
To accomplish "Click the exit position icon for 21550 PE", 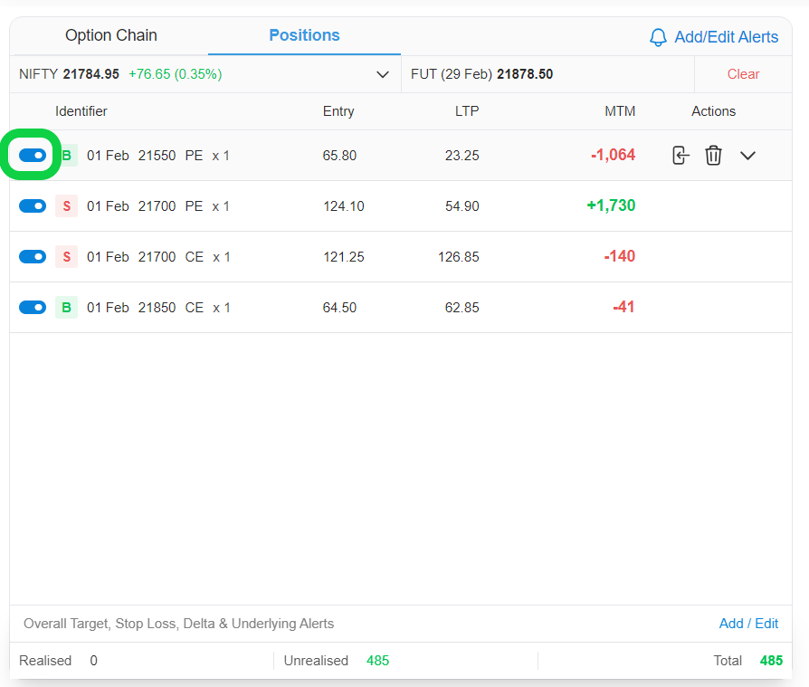I will point(681,156).
